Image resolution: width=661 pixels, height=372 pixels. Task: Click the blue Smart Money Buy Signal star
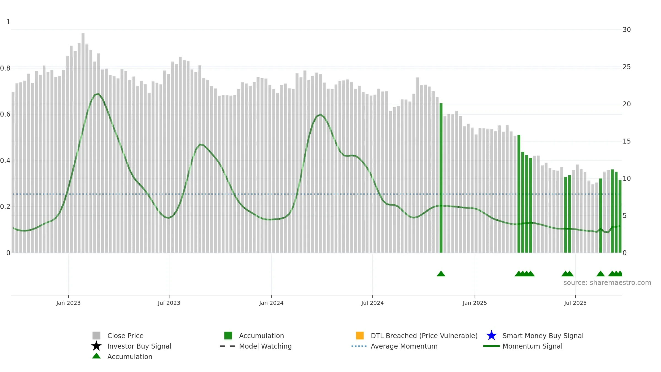click(491, 335)
